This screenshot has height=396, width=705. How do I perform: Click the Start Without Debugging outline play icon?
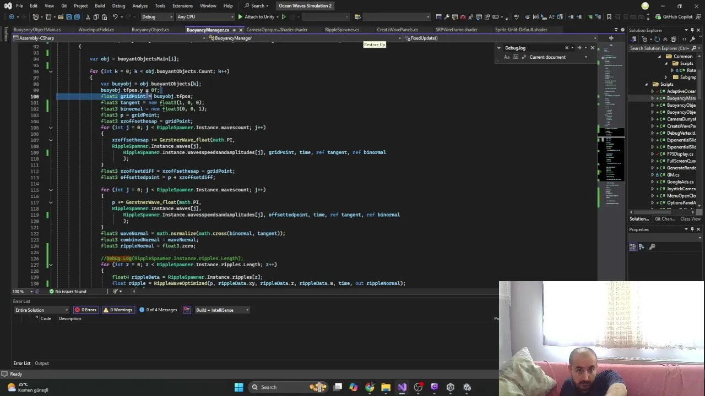[284, 16]
